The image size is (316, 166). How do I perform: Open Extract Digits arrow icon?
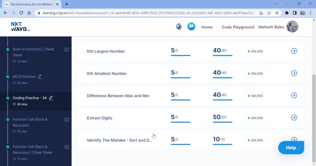(x=294, y=118)
